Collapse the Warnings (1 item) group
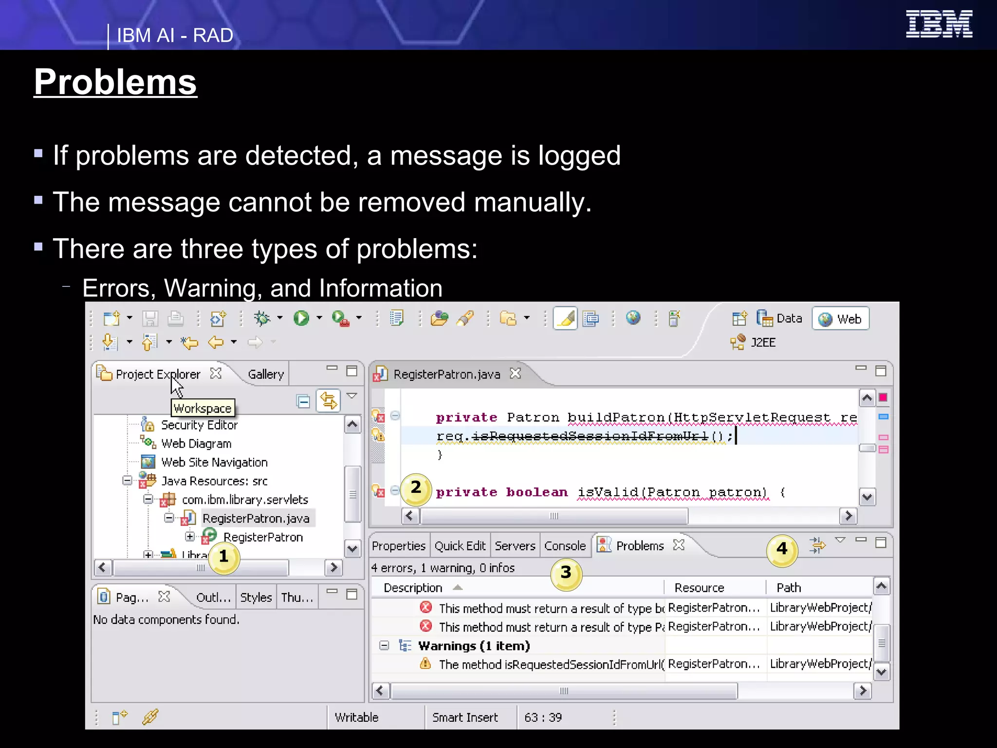 click(x=384, y=646)
